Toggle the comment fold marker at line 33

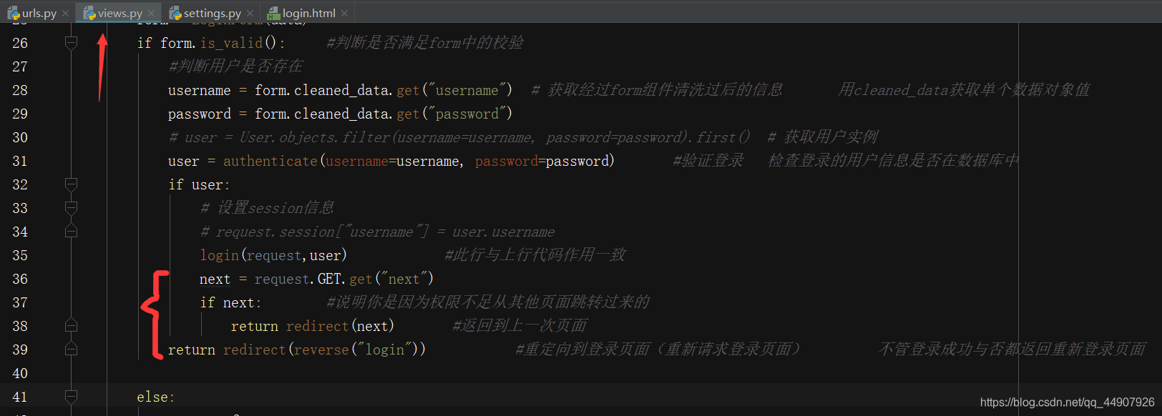click(x=71, y=208)
